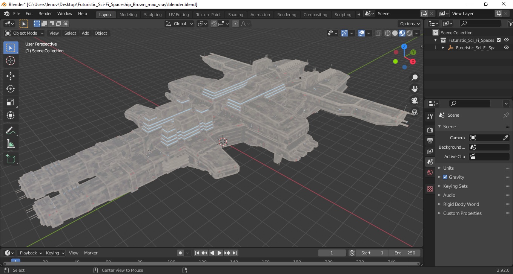This screenshot has height=274, width=513.
Task: Switch perspective/orthographic grid icon
Action: coord(415,112)
